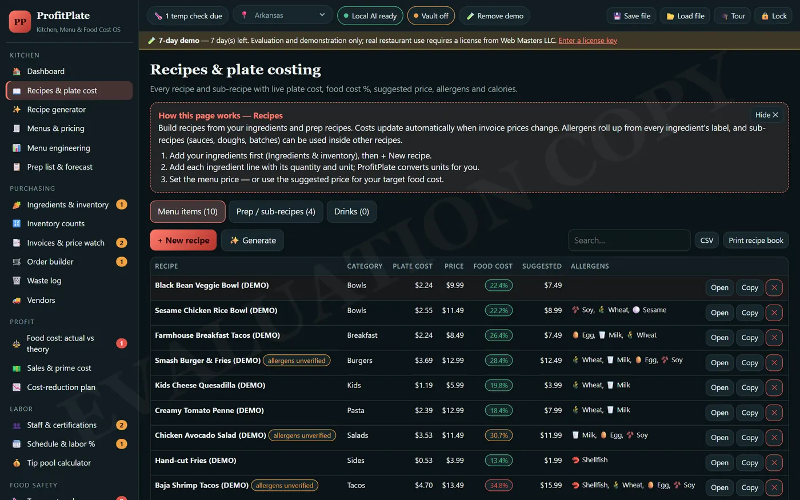Go to Vendors page
This screenshot has height=500, width=800.
pos(69,300)
